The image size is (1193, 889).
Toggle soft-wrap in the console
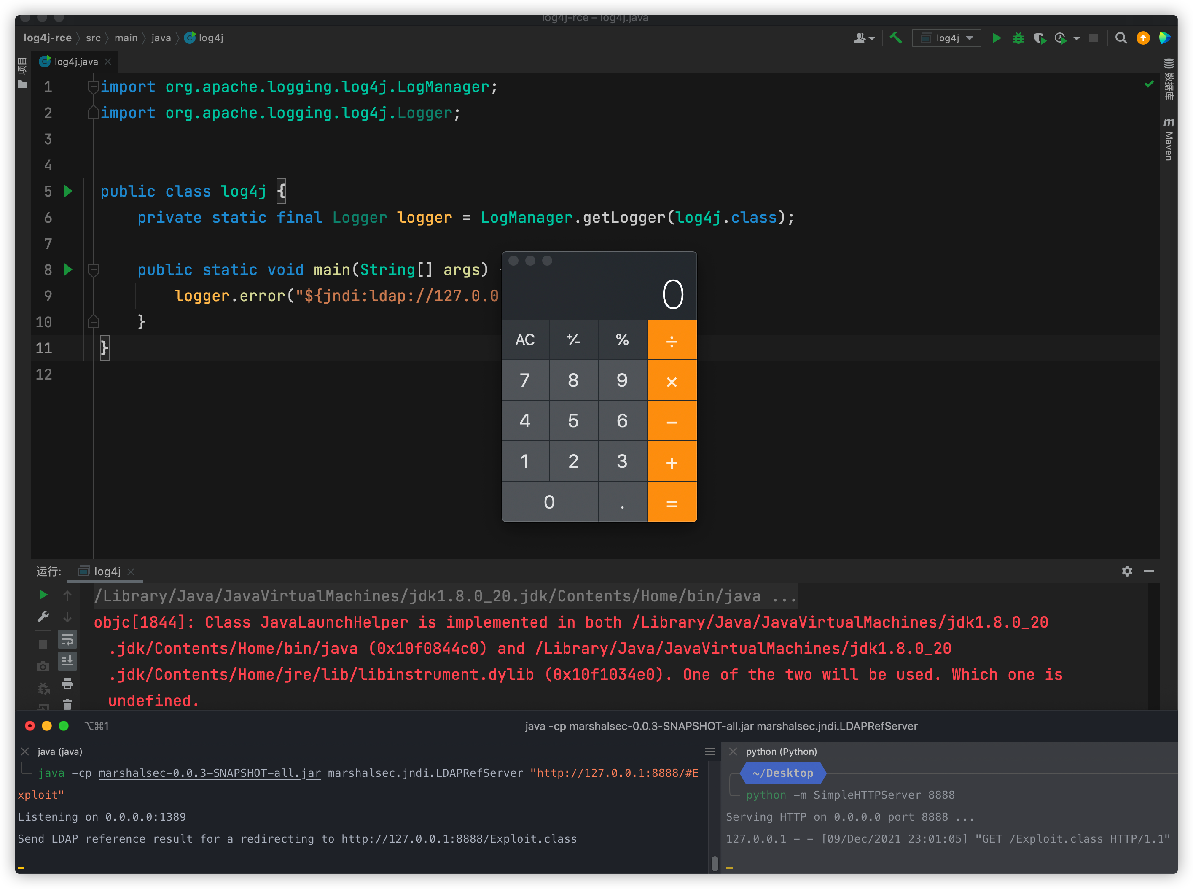click(x=67, y=639)
